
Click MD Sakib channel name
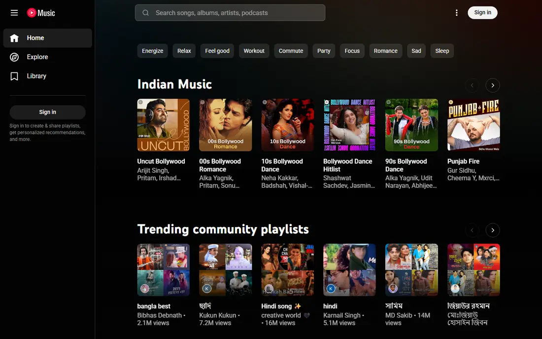(x=399, y=315)
